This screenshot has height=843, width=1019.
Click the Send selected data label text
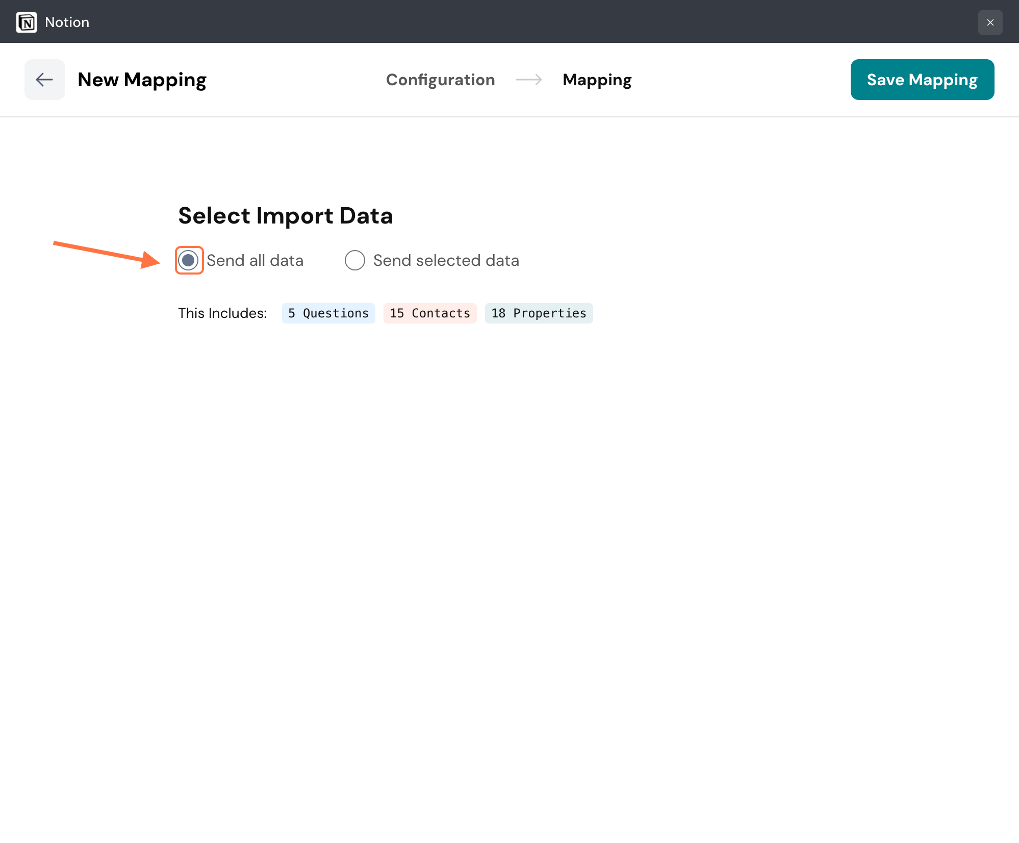[x=446, y=260]
